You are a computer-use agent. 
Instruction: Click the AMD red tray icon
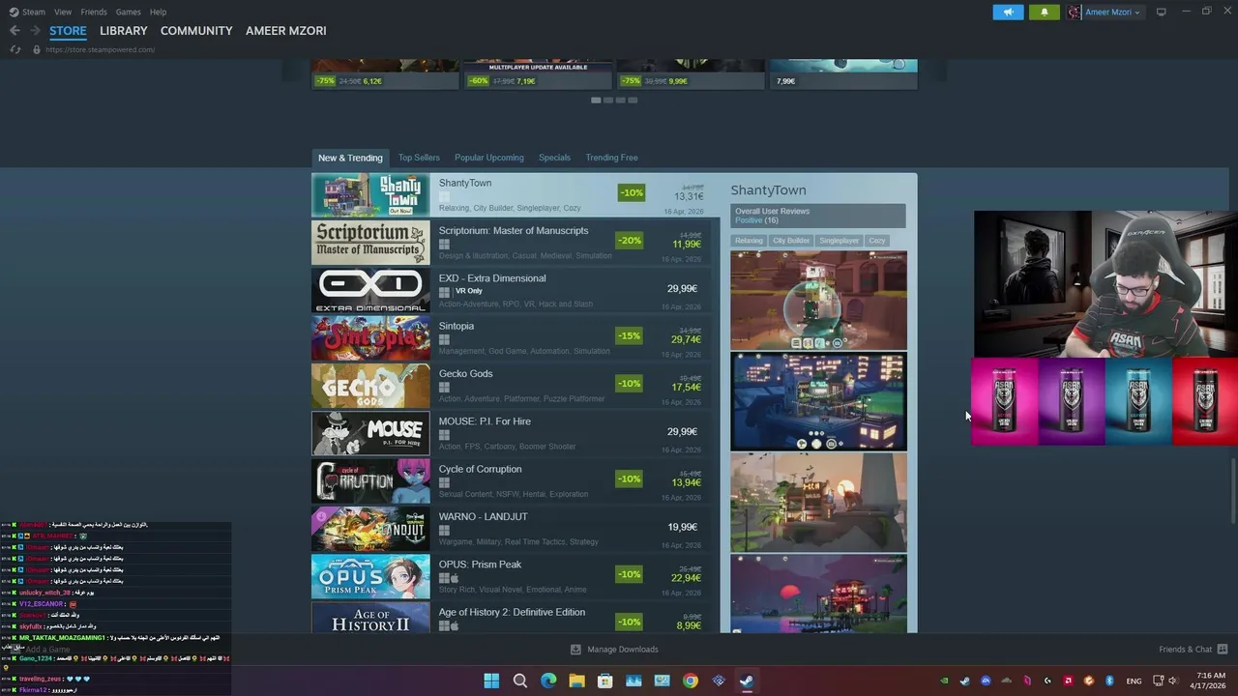(x=1069, y=681)
